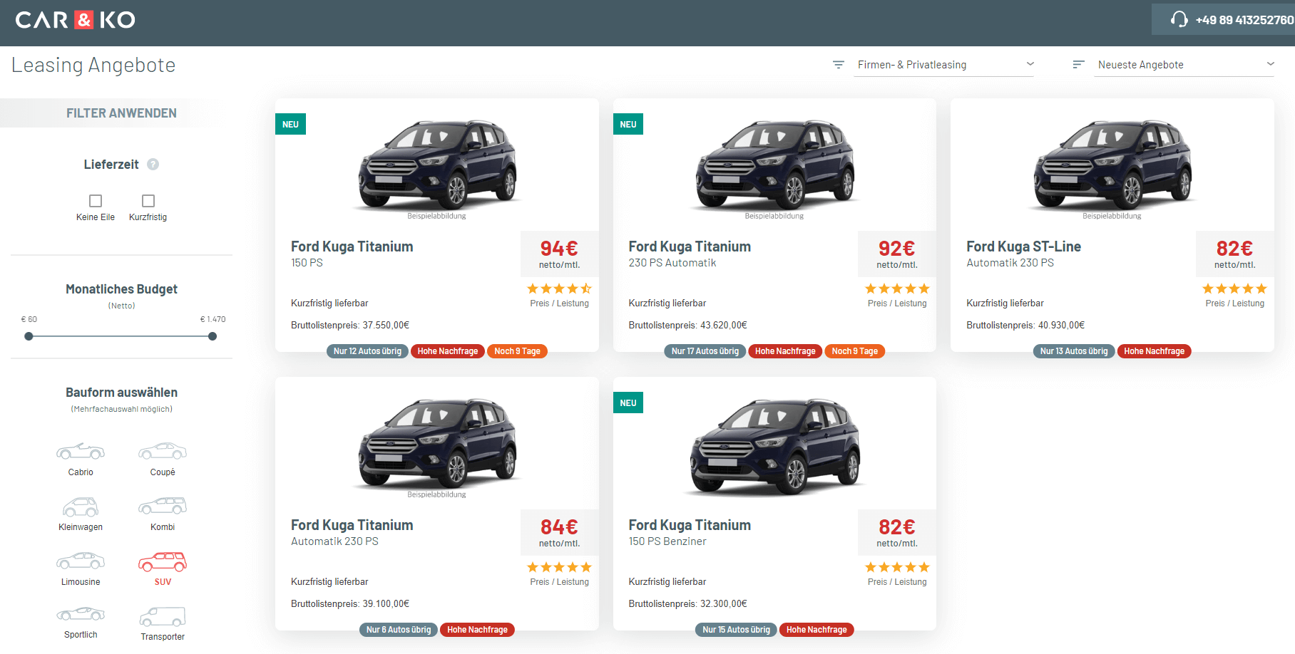Image resolution: width=1295 pixels, height=654 pixels.
Task: Open the 92€ Ford Kuga Titanium car image
Action: pos(774,165)
